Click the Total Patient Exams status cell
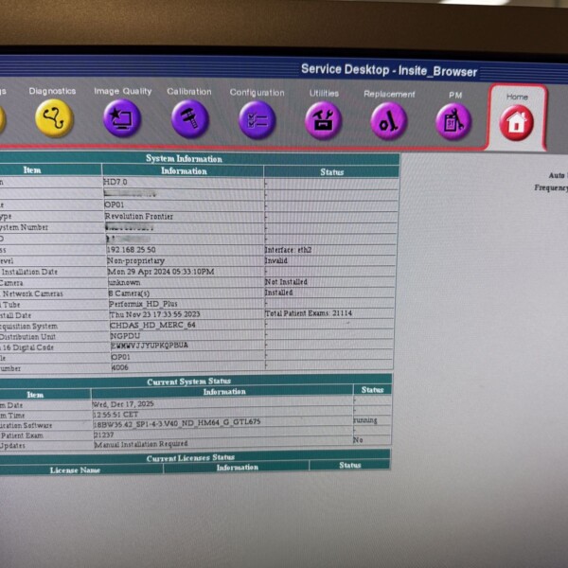The width and height of the screenshot is (568, 568). 309,312
